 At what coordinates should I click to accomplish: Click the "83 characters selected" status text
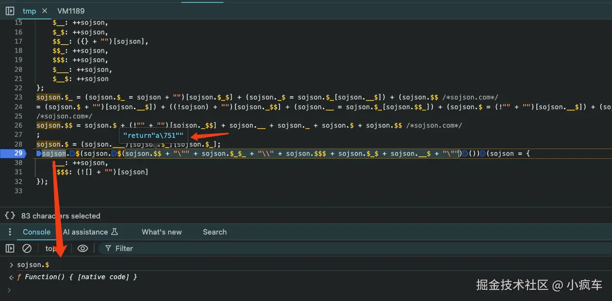61,216
